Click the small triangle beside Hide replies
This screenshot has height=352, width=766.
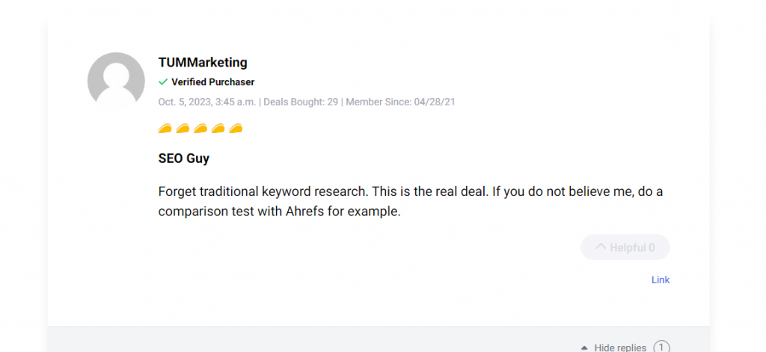click(583, 348)
